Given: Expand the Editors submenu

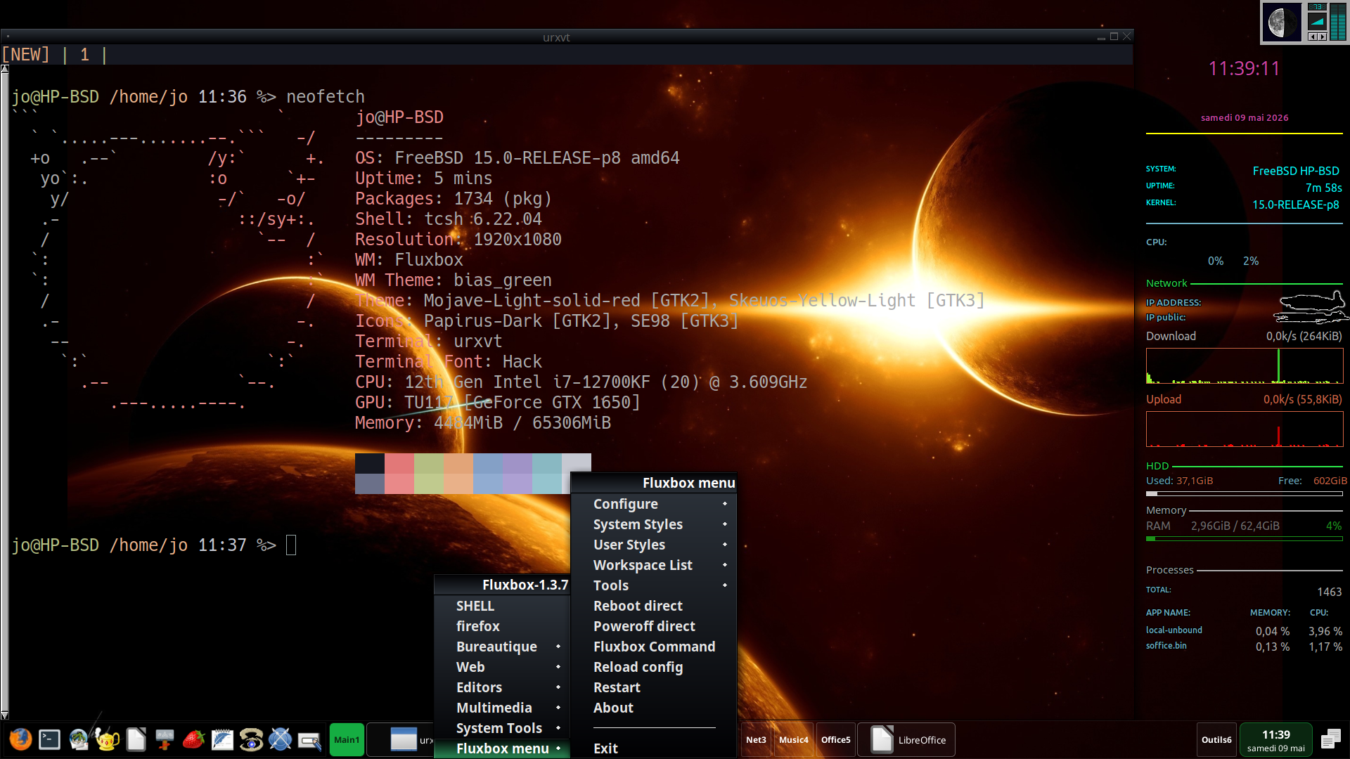Looking at the screenshot, I should (502, 687).
